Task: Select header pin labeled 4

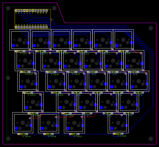Action: [30, 11]
